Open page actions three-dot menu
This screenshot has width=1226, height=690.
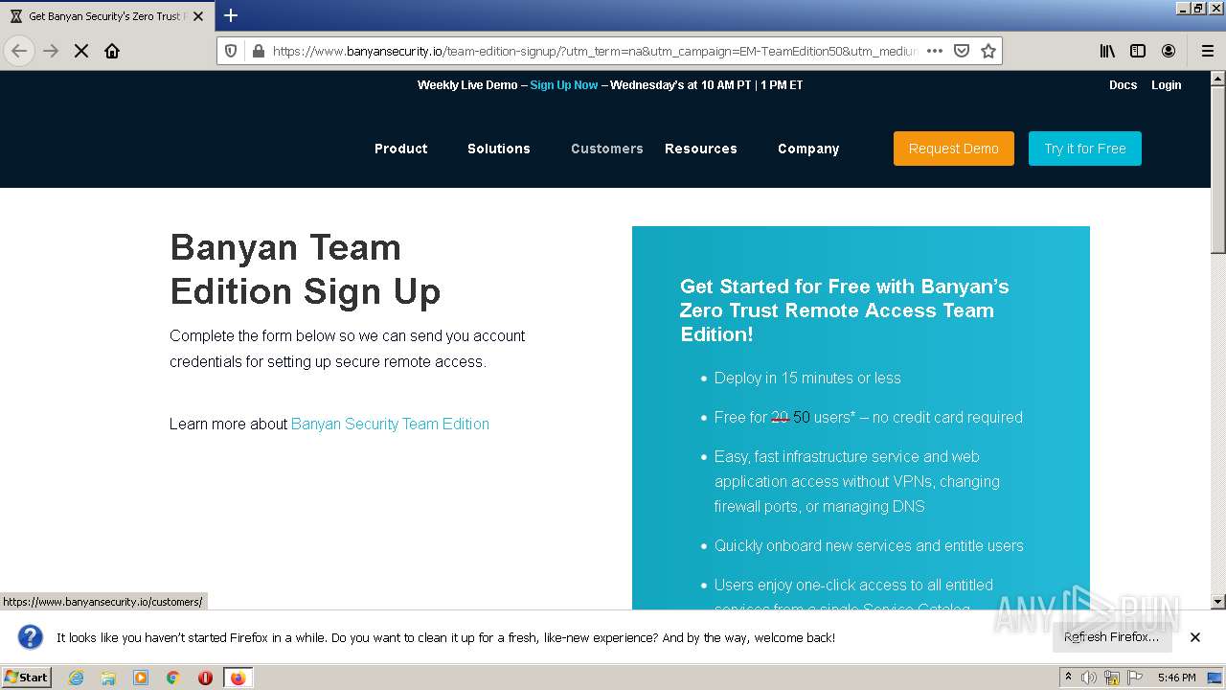tap(935, 51)
